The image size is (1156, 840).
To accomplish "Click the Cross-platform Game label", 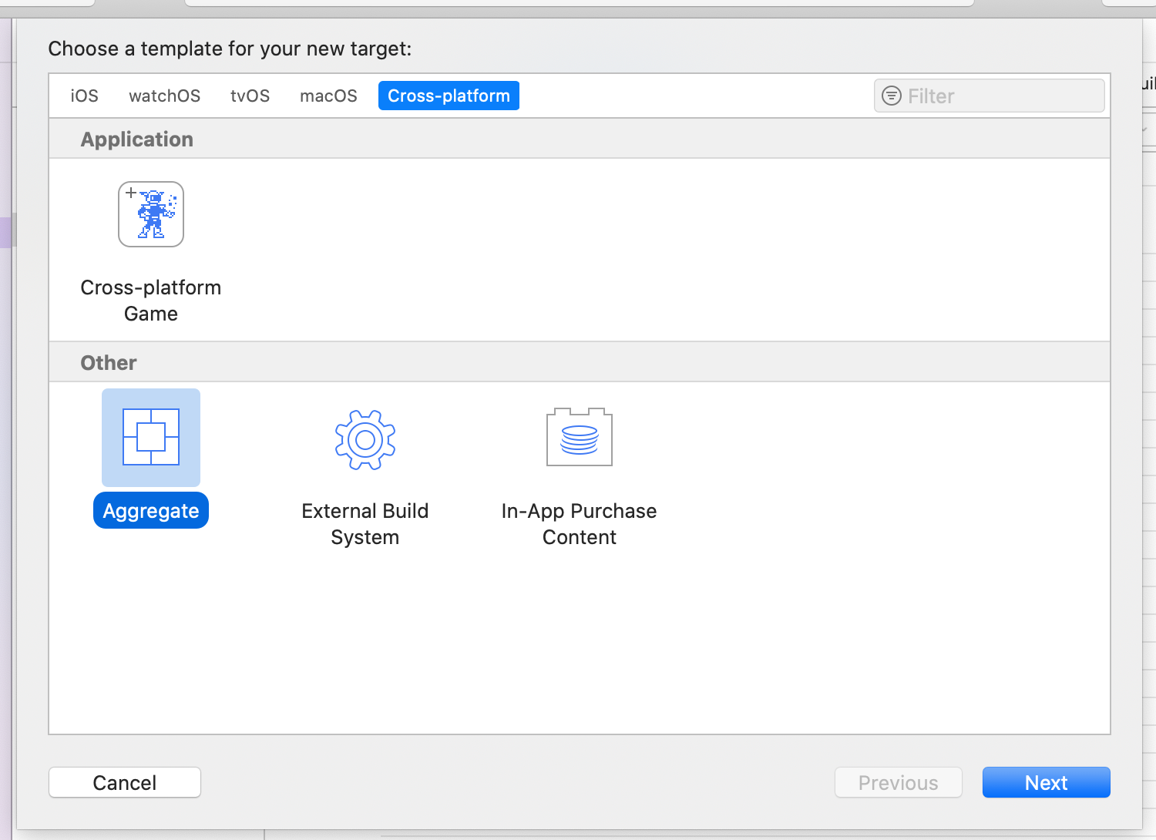I will [x=151, y=301].
